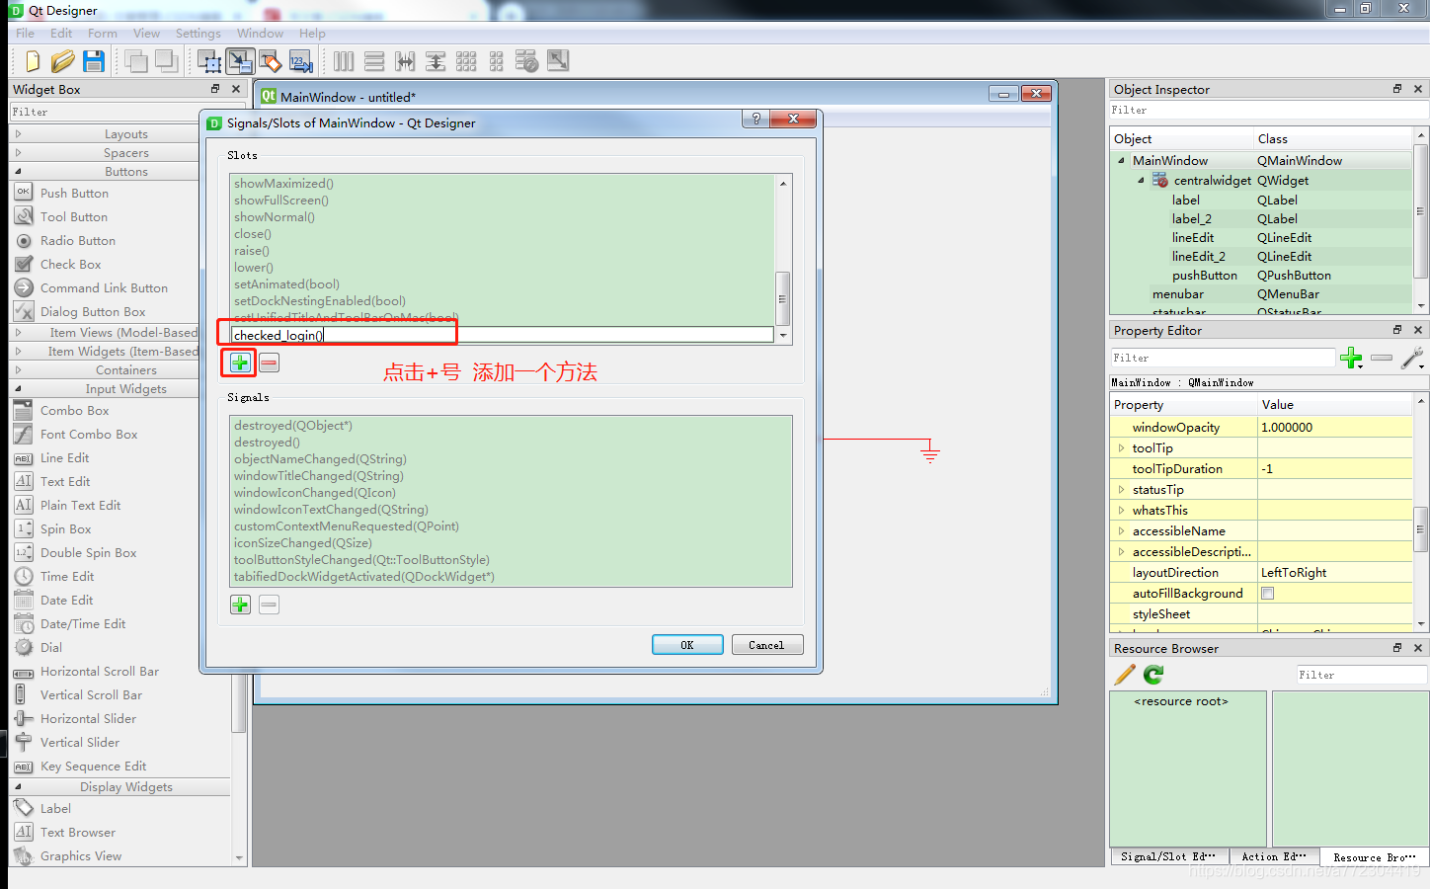Click the red minus under Slots list
Image resolution: width=1430 pixels, height=889 pixels.
(x=269, y=363)
